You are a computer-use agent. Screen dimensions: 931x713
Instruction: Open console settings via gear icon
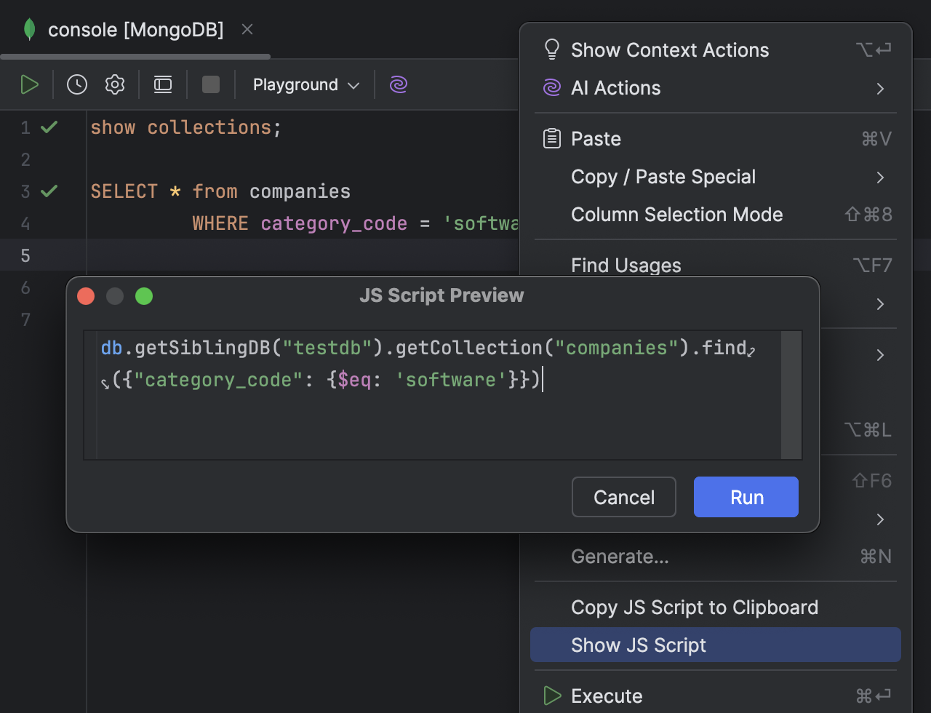tap(114, 84)
